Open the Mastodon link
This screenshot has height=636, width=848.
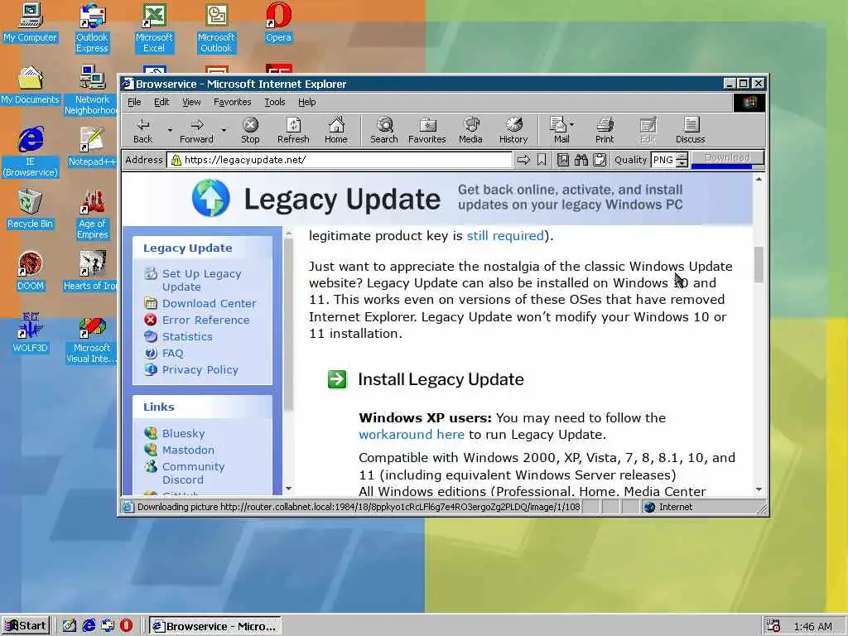click(x=188, y=450)
